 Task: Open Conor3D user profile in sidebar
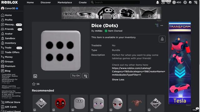tap(9, 8)
